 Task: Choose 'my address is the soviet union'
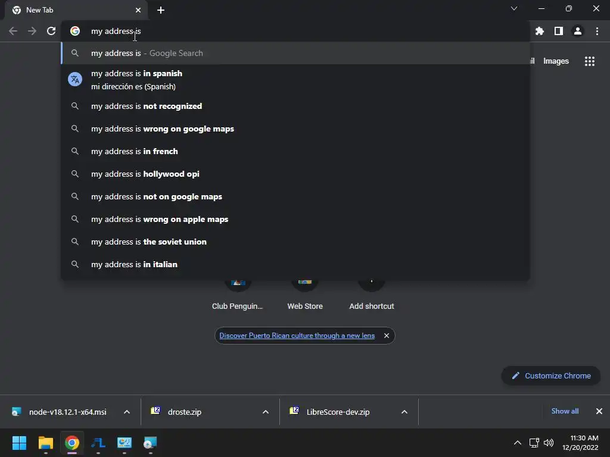pos(295,242)
